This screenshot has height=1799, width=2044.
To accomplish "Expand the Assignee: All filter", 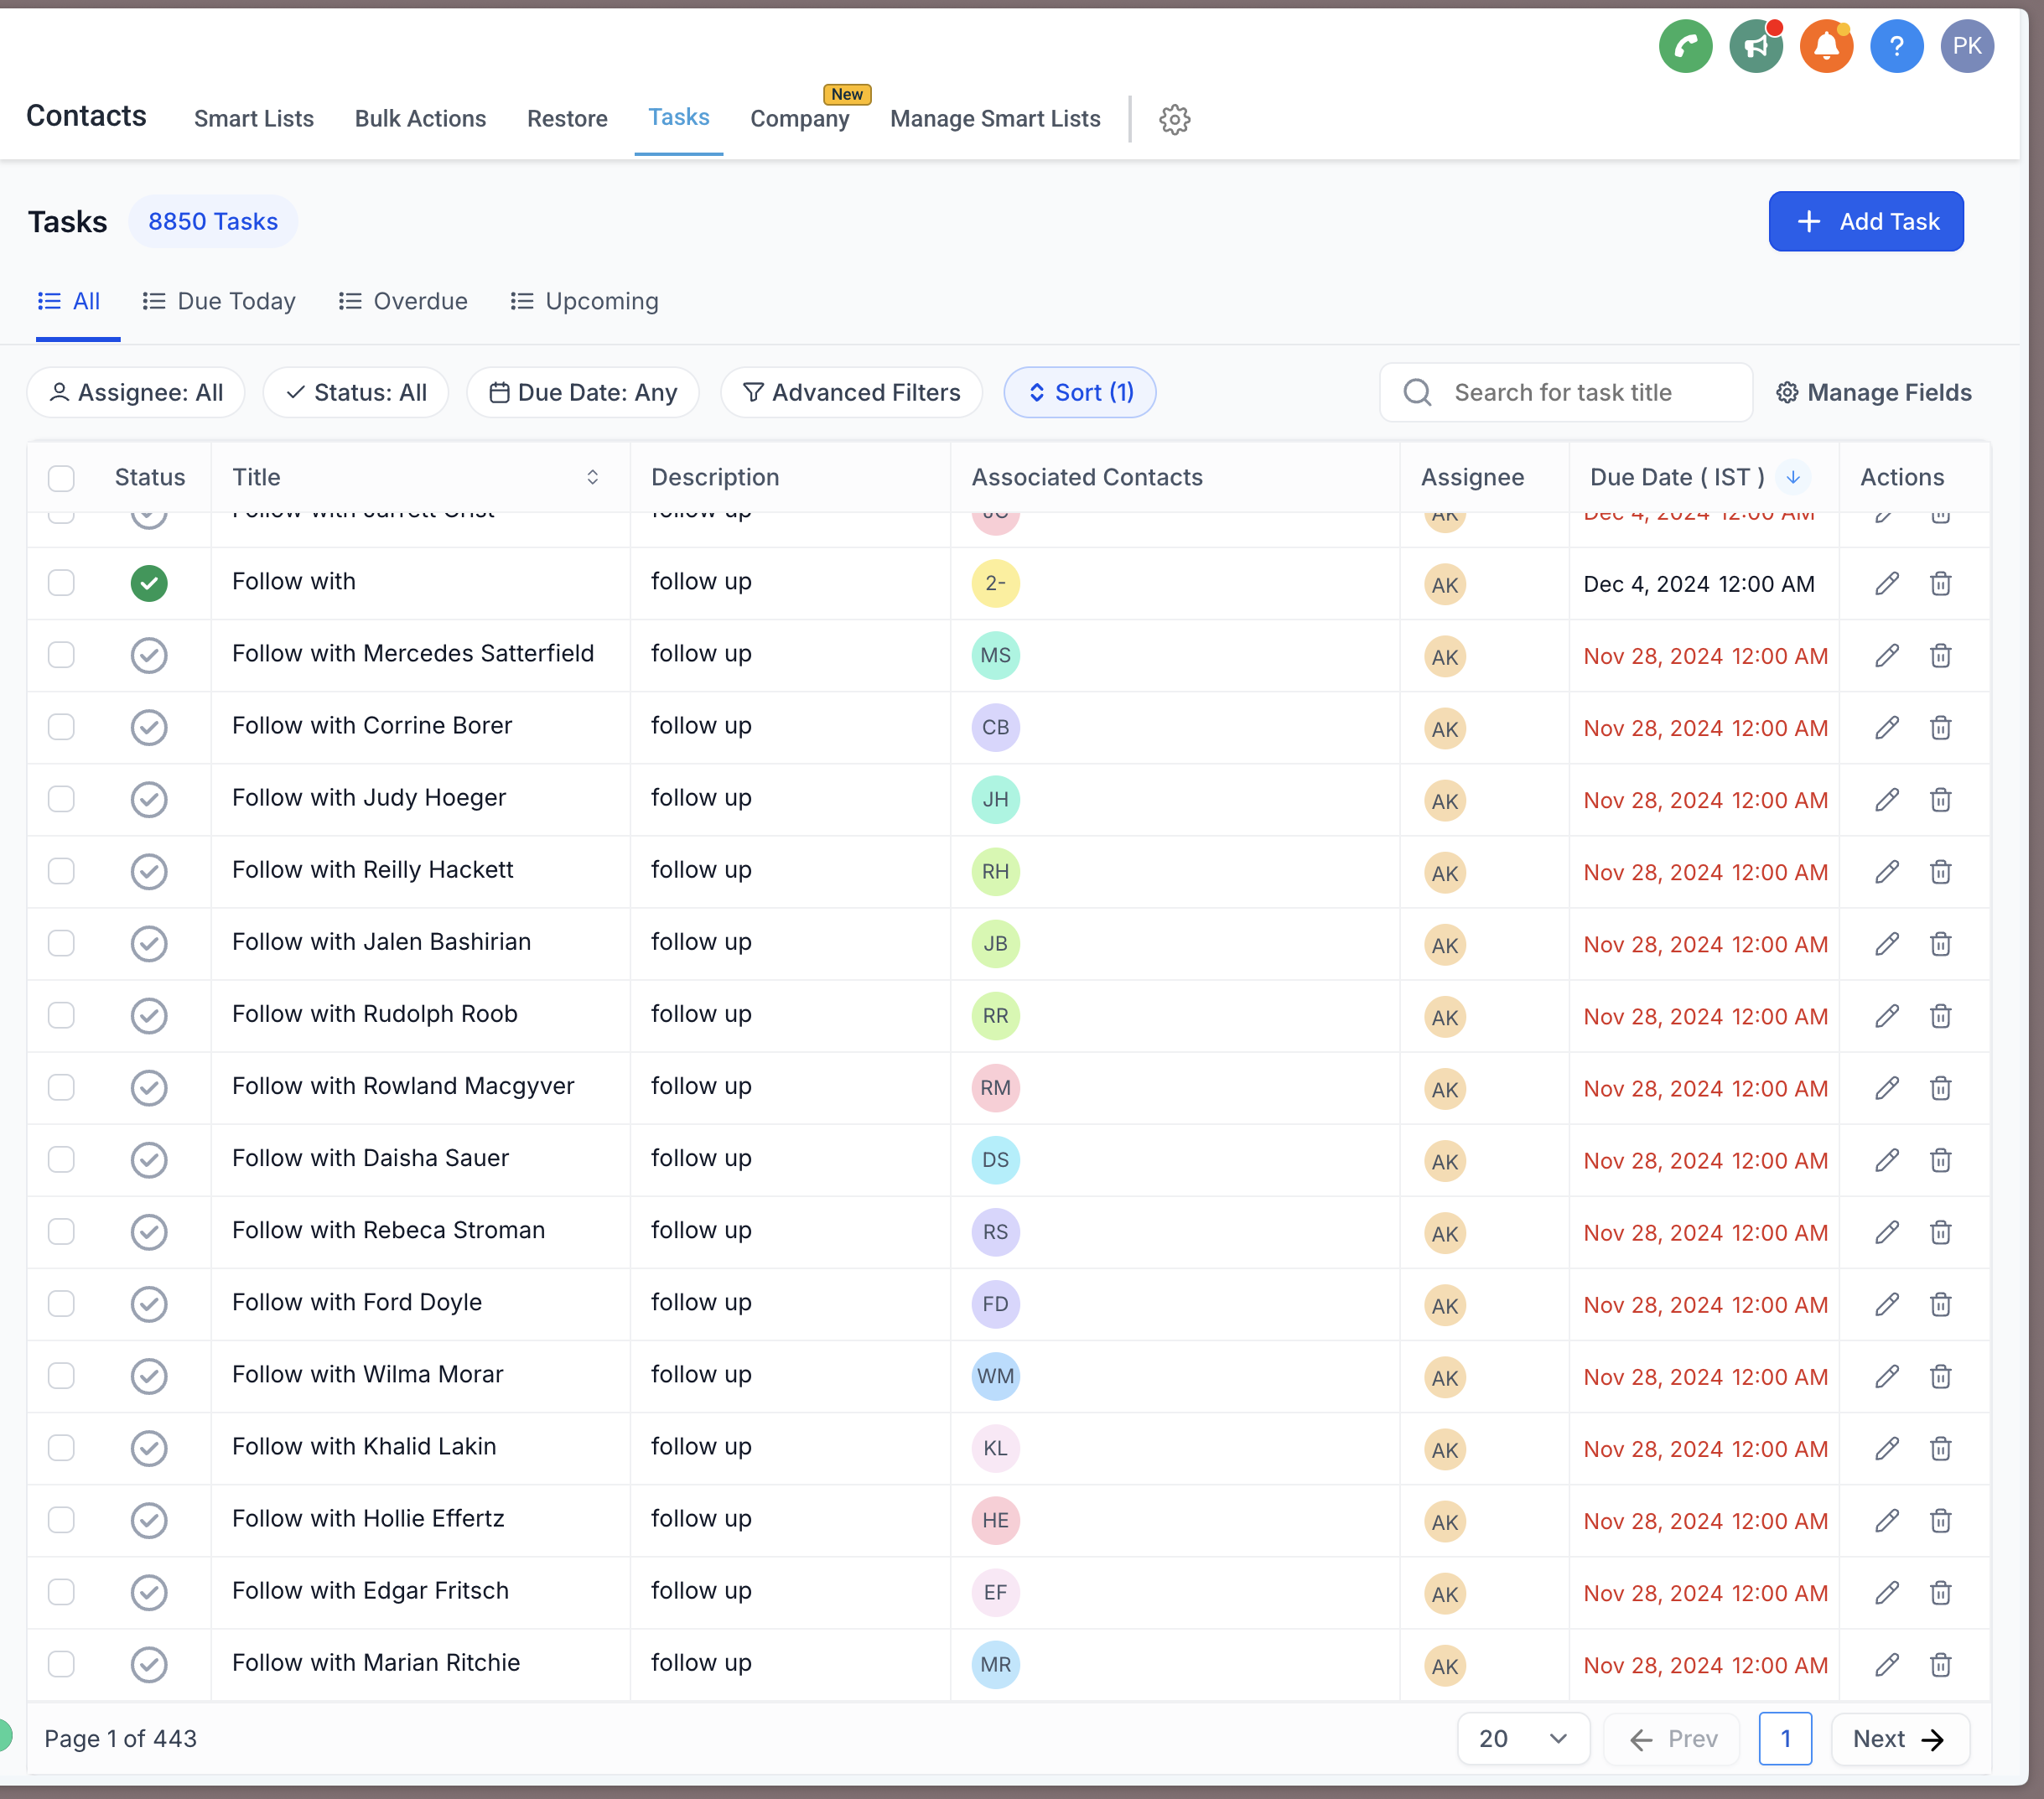I will (x=136, y=393).
